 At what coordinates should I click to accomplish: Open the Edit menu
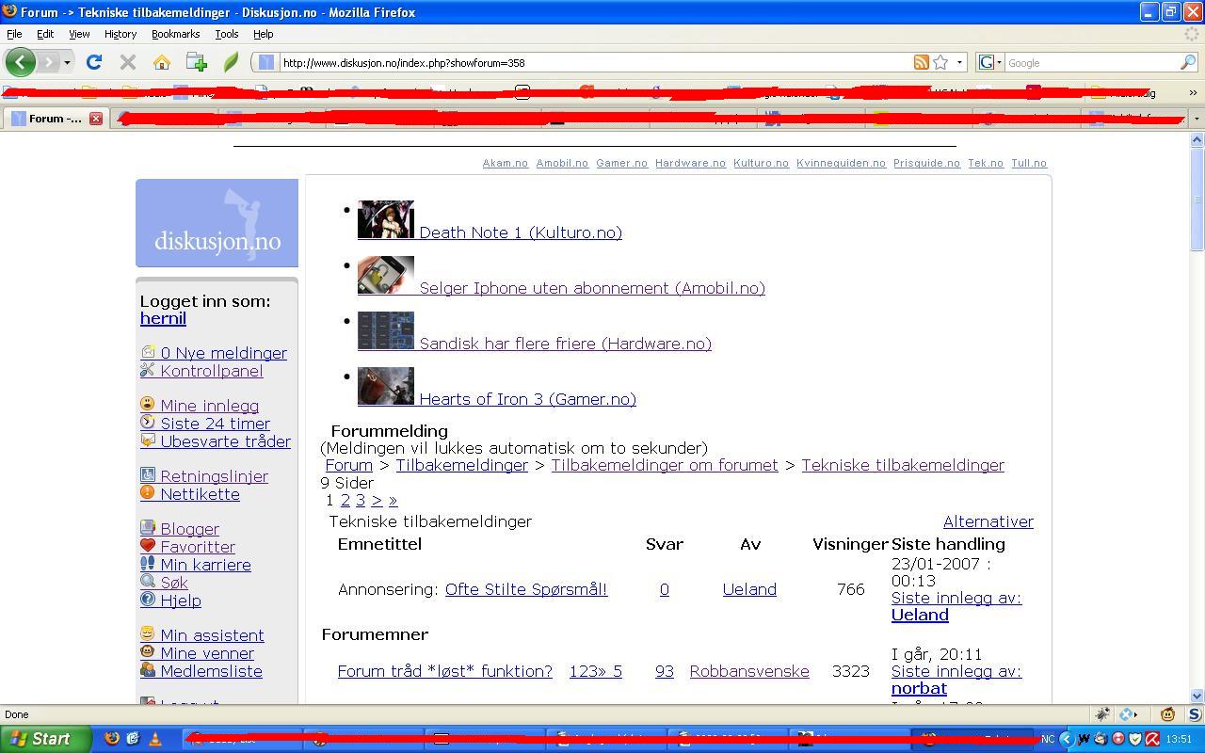point(45,34)
